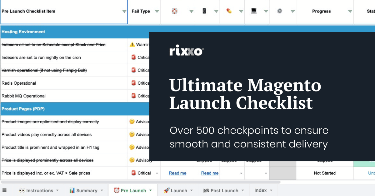The width and height of the screenshot is (375, 196).
Task: Click the first Read me link
Action: (177, 173)
